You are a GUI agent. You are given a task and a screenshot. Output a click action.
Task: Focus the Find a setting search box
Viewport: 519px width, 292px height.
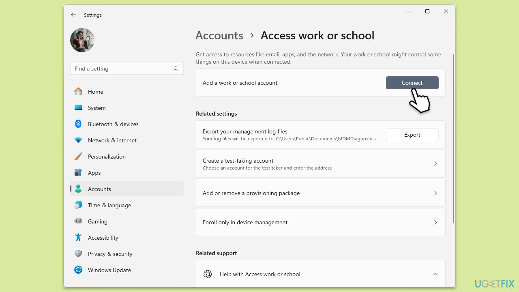click(x=127, y=69)
